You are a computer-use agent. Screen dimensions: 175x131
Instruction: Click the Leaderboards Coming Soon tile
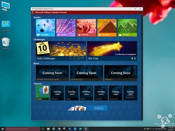click(86, 73)
